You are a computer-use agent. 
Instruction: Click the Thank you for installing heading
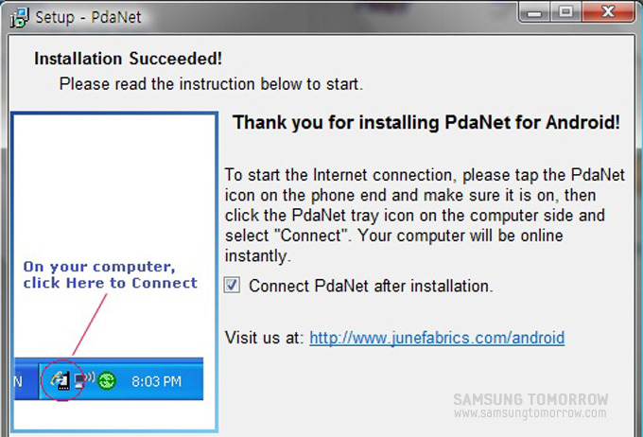pos(426,123)
